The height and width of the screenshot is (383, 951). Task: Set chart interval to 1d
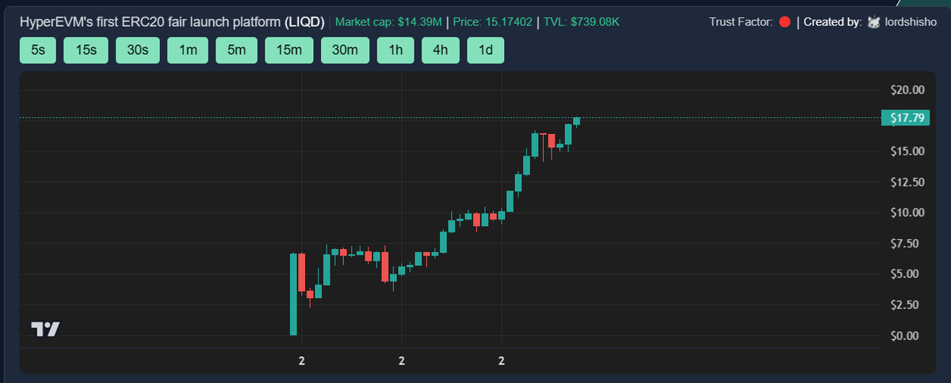coord(485,50)
